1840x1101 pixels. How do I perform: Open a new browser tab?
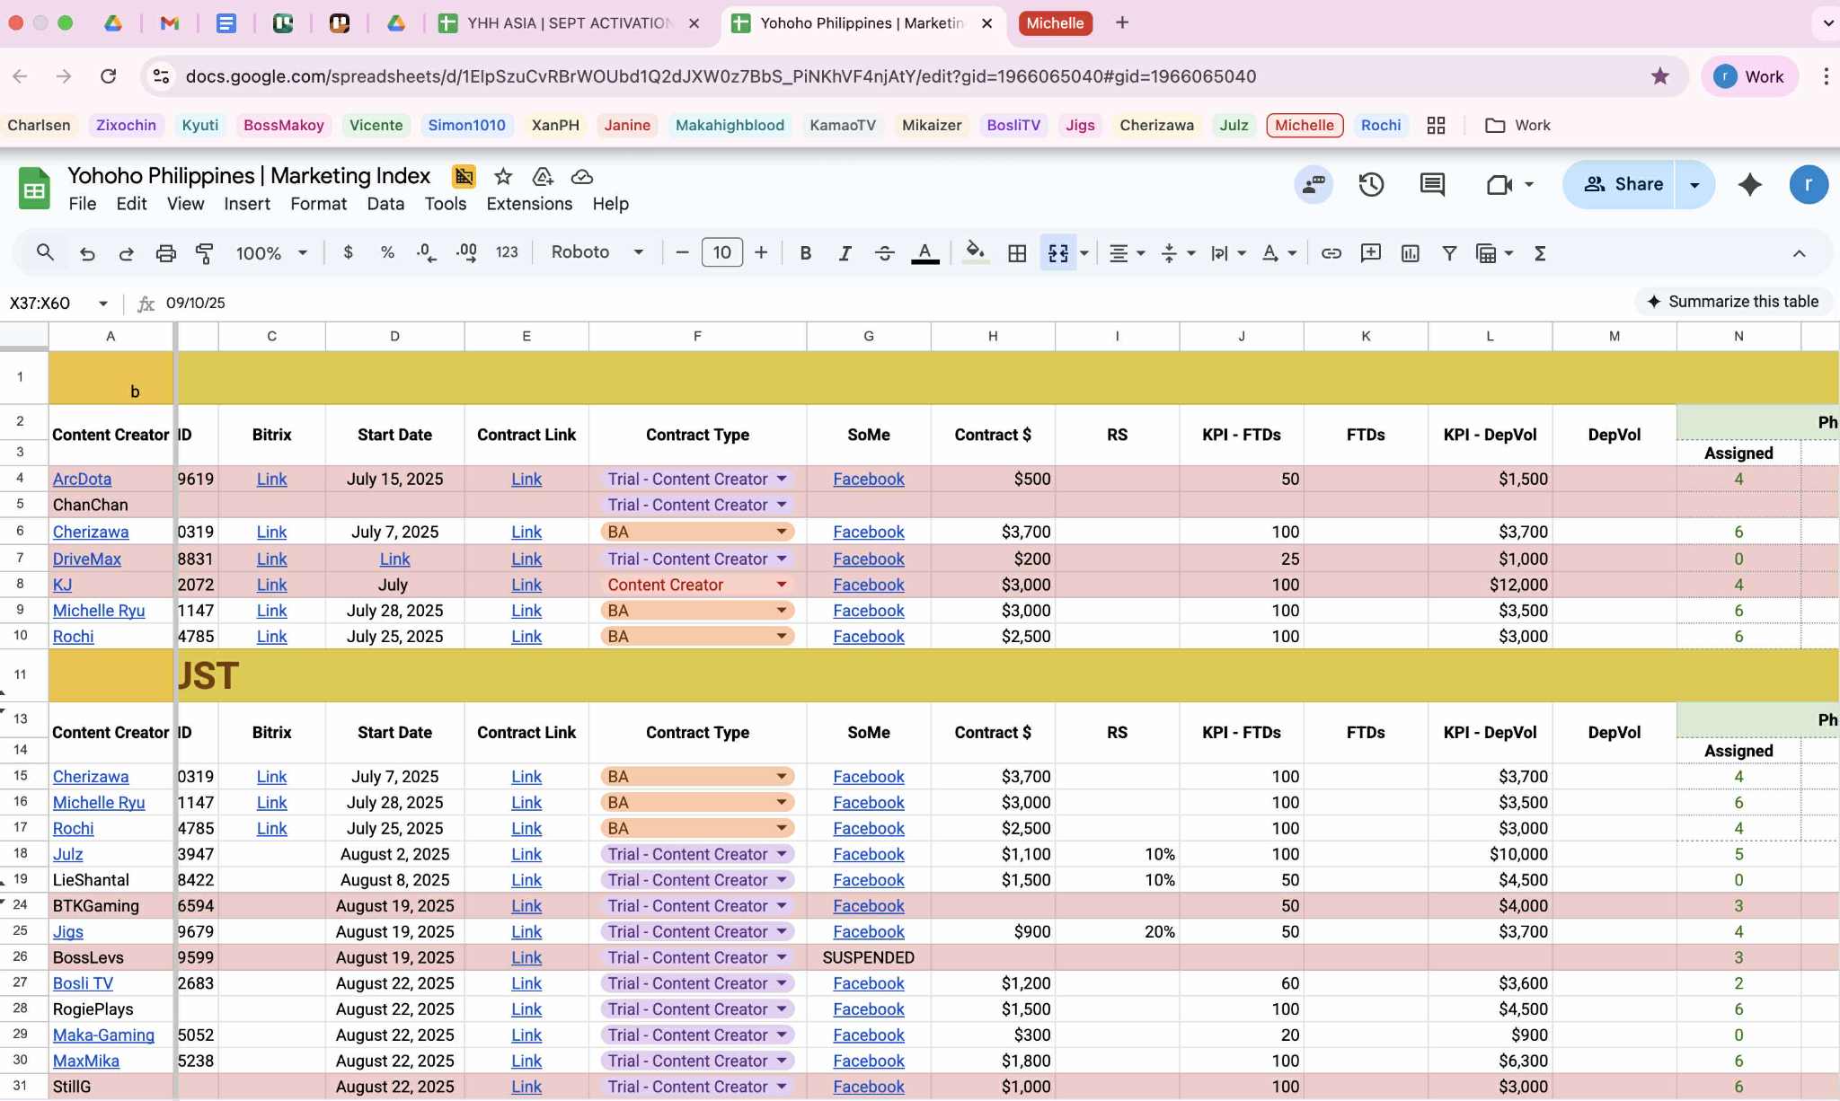coord(1122,23)
